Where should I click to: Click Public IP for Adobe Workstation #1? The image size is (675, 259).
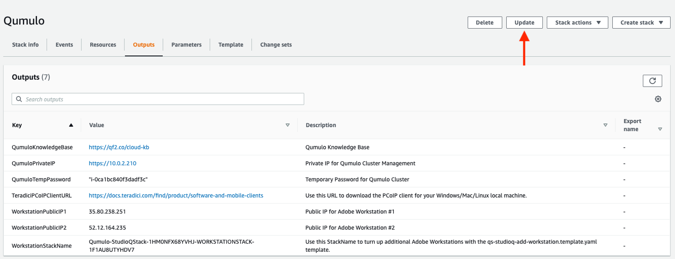pos(350,212)
